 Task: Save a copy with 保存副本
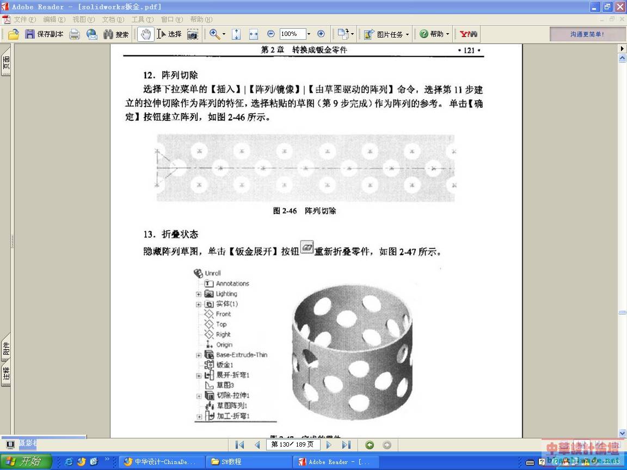click(44, 34)
